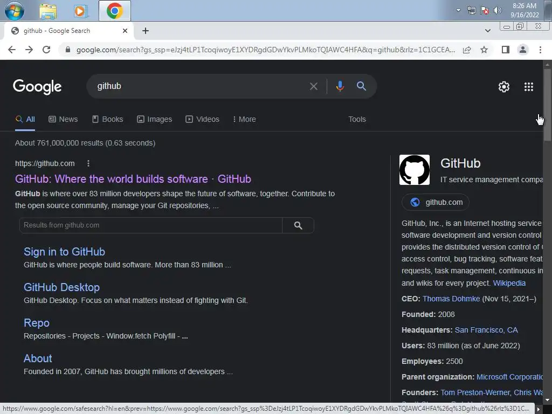552x414 pixels.
Task: Open the Microsoft Corporation parent link
Action: point(509,377)
